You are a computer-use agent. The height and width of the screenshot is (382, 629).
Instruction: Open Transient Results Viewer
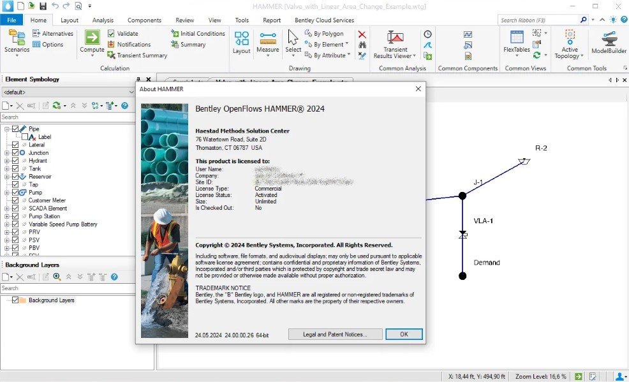[x=395, y=44]
